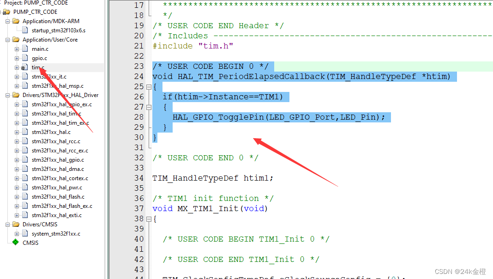
Task: Click TIM_HandleTypeDef htim1 declaration
Action: pyautogui.click(x=213, y=178)
